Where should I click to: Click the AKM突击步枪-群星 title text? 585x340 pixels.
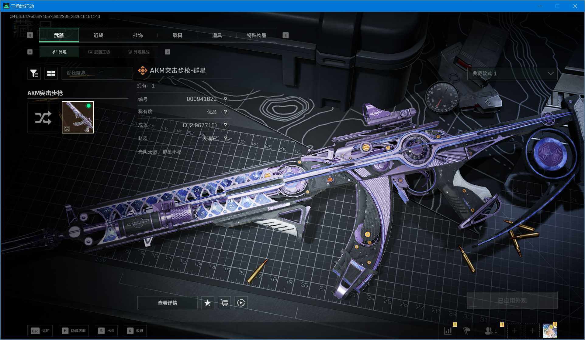(x=178, y=70)
